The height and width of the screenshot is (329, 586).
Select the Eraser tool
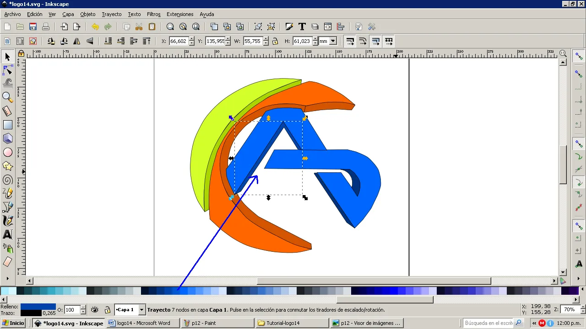click(7, 262)
